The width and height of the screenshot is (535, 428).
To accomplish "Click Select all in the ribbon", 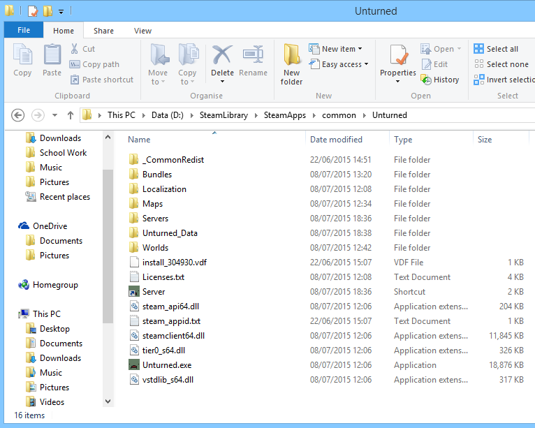I will click(496, 49).
